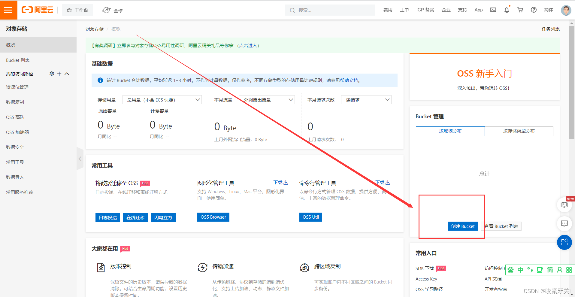Open the Access Key link
Viewport: 575px width, 297px height.
(x=426, y=279)
